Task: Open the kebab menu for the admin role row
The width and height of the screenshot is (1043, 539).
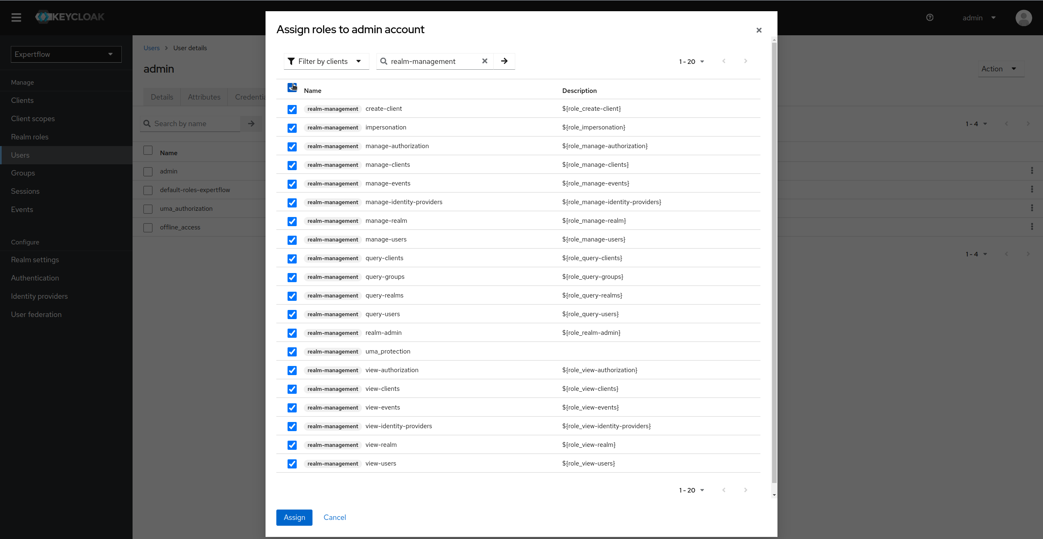Action: coord(1033,171)
